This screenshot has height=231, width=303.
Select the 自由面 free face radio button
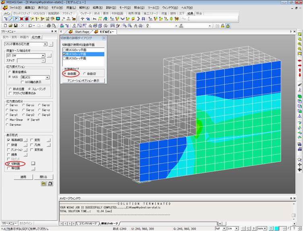pos(65,74)
